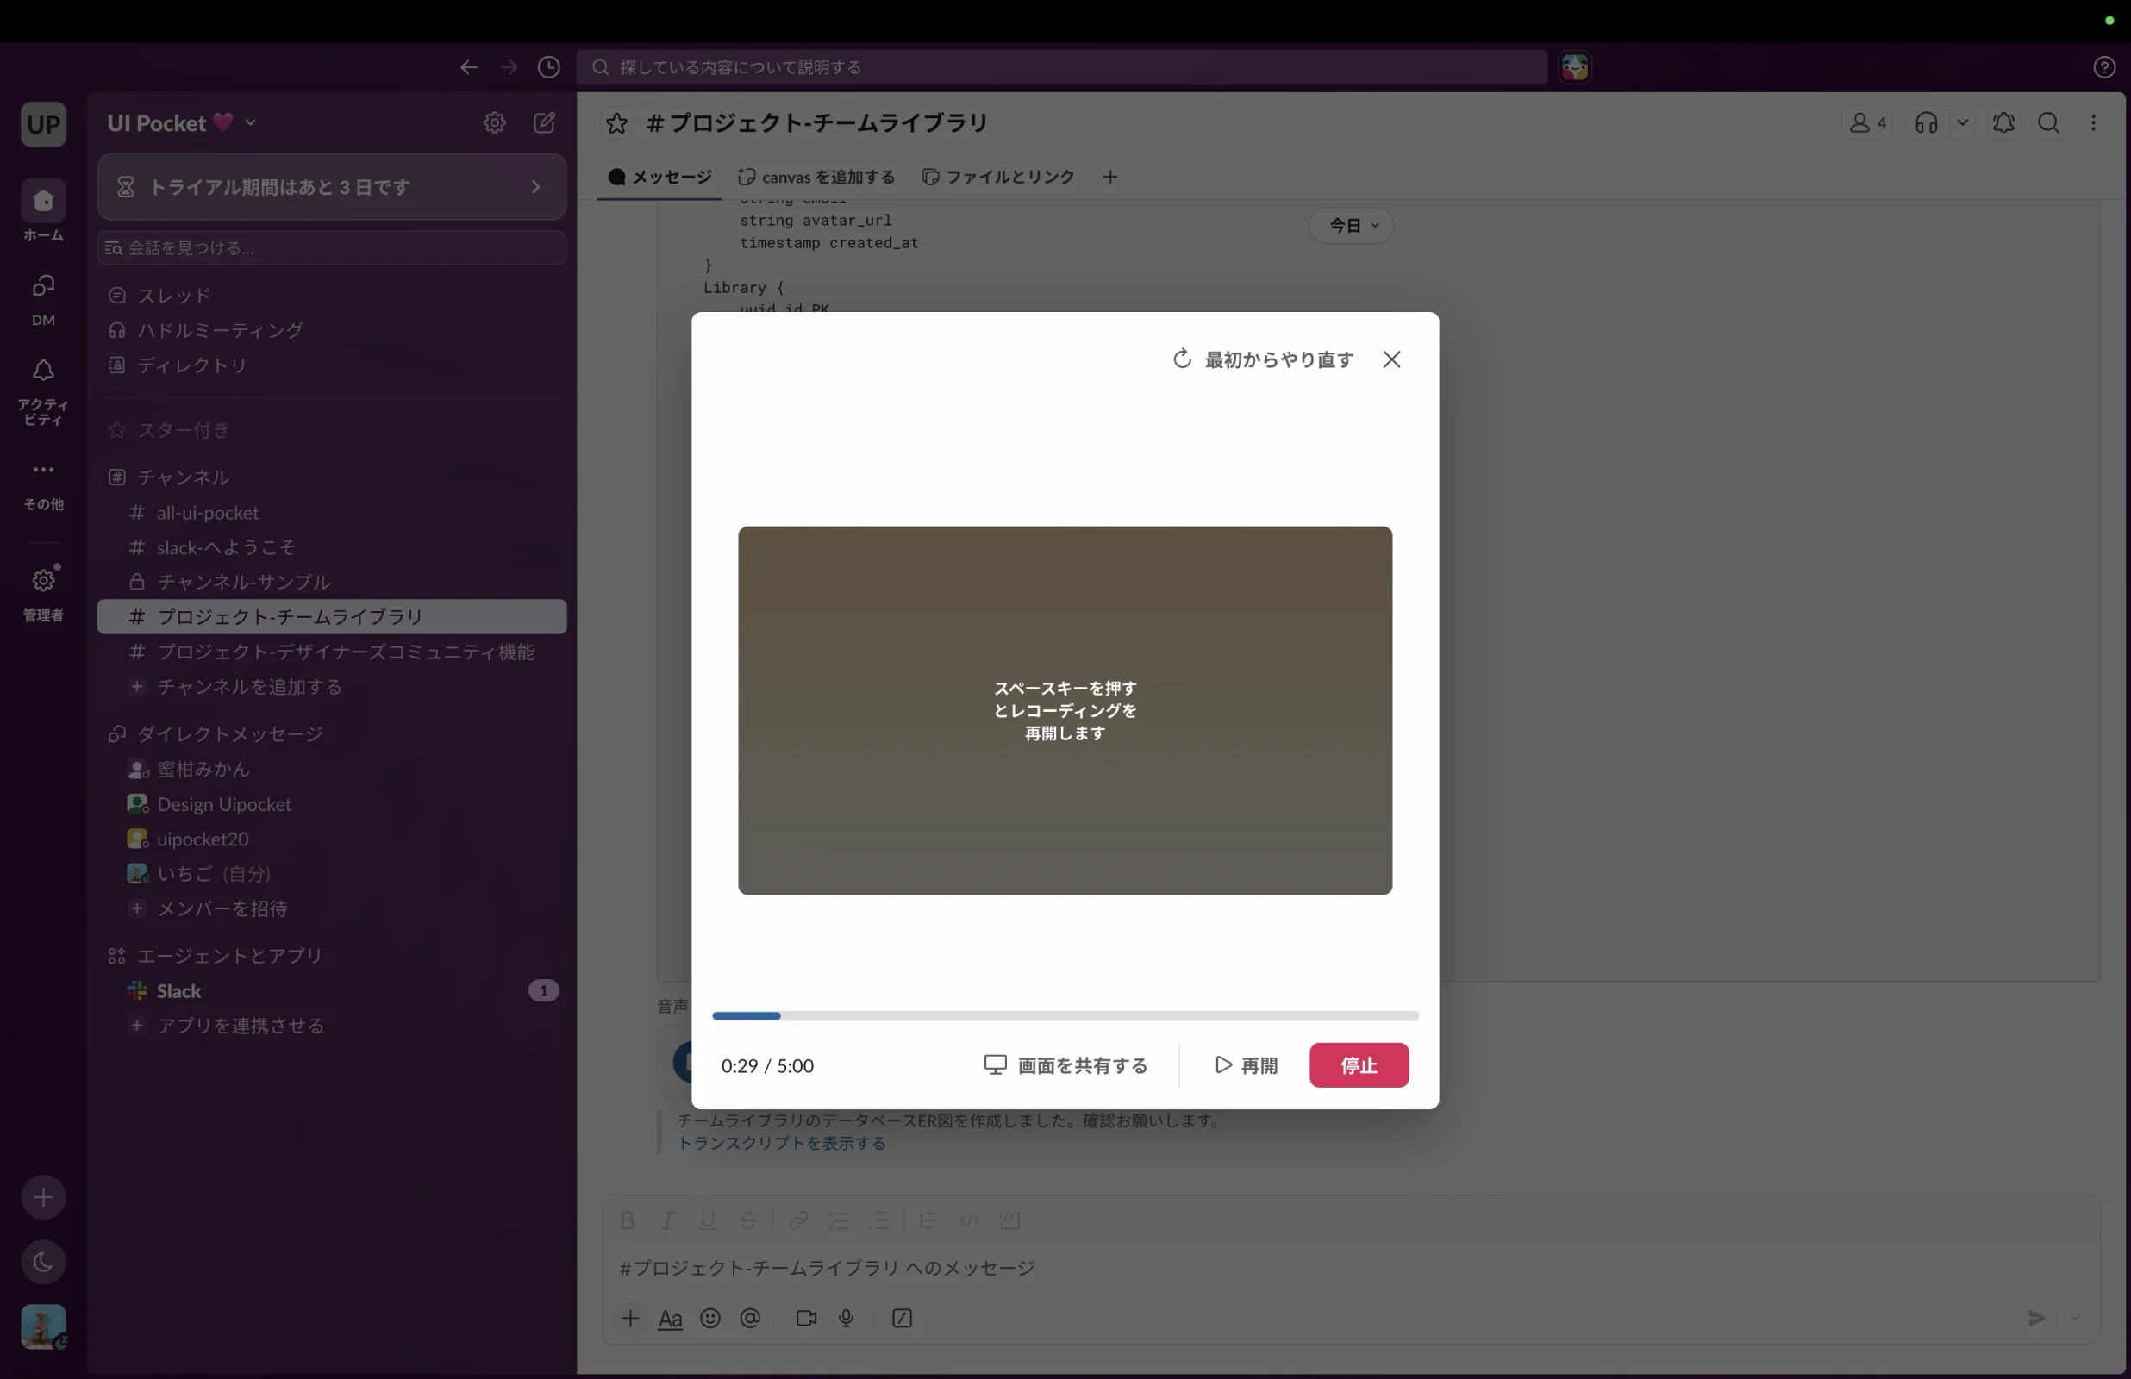
Task: Open UP workspace switcher
Action: click(43, 123)
